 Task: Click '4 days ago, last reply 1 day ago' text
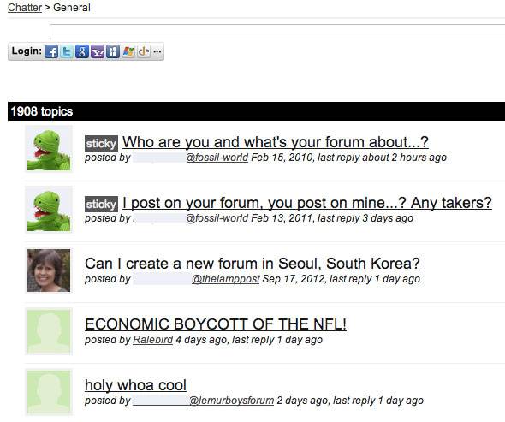coord(249,340)
